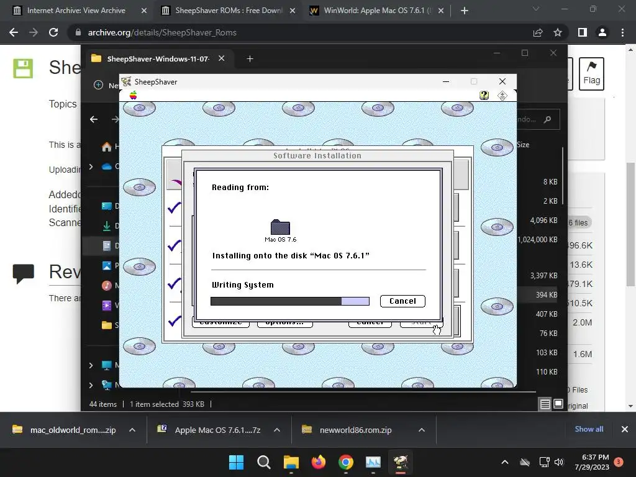The height and width of the screenshot is (477, 636).
Task: Click the archive.org address bar
Action: 300,32
